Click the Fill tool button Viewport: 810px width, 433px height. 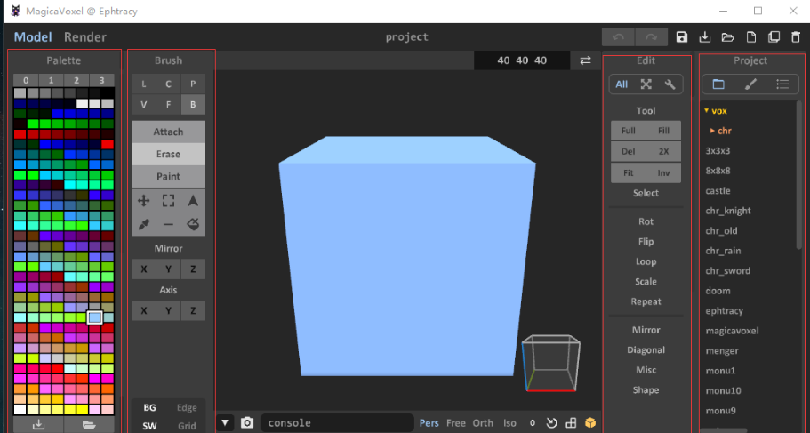tap(663, 131)
